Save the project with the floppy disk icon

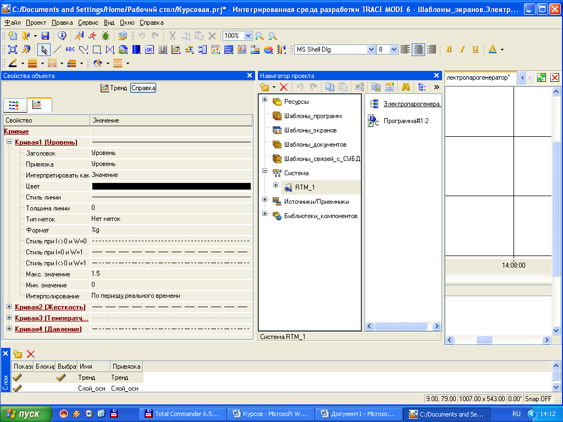point(45,36)
